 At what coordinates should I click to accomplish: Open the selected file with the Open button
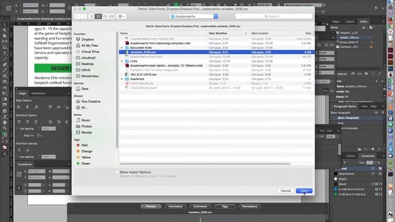pyautogui.click(x=304, y=191)
